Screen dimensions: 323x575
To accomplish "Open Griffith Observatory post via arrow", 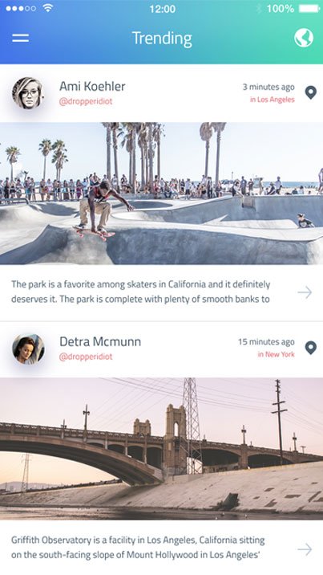I will coord(305,549).
